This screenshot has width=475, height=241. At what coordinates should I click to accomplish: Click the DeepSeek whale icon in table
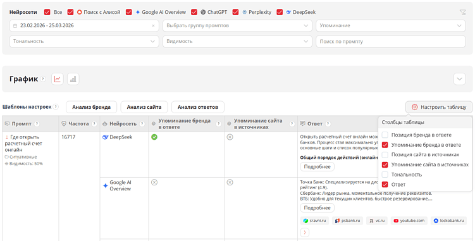tap(106, 137)
